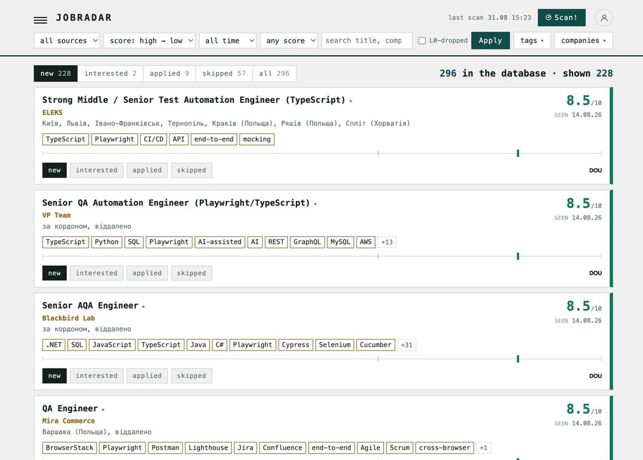Expand arrow next to QA Engineer title
The width and height of the screenshot is (643, 460).
[x=103, y=409]
